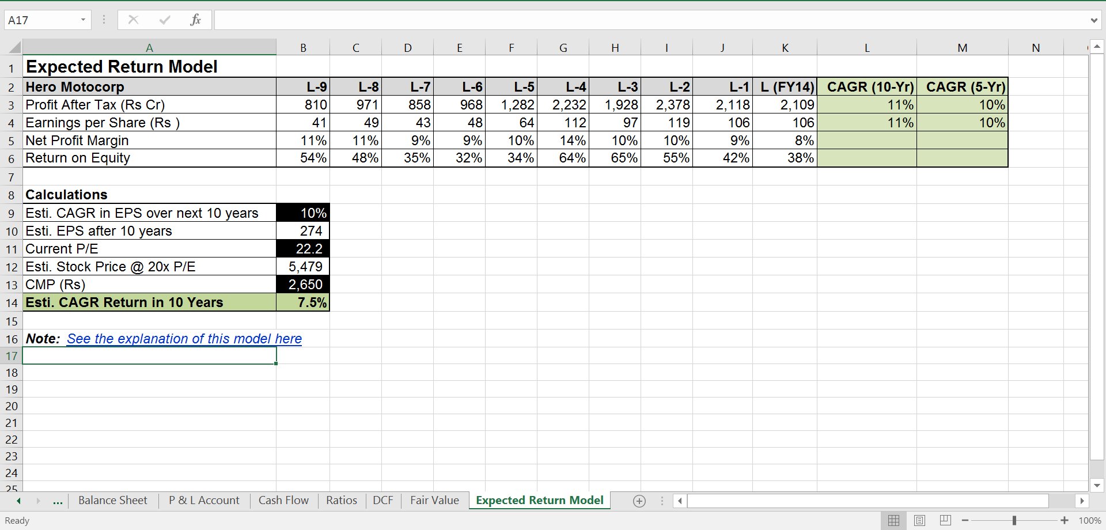Select the 'Return on Equity' cell
Image resolution: width=1106 pixels, height=530 pixels.
click(x=149, y=158)
